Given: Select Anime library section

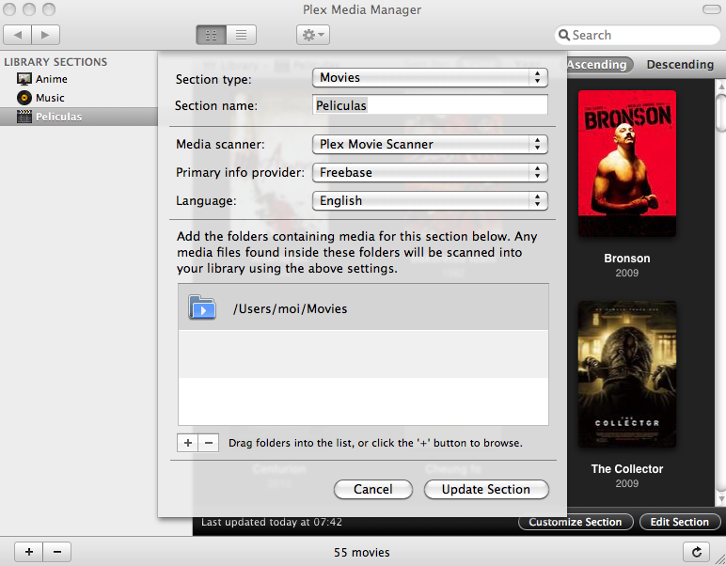Looking at the screenshot, I should pyautogui.click(x=79, y=79).
